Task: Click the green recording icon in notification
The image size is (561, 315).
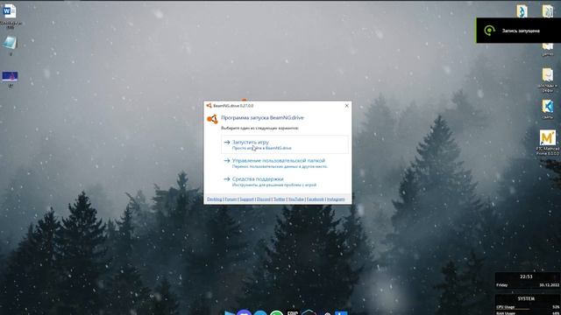Action: [489, 31]
